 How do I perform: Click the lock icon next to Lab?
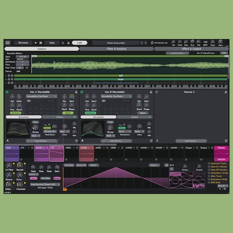click(68, 43)
